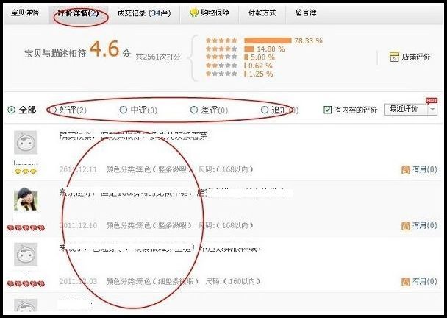Image resolution: width=447 pixels, height=318 pixels.
Task: Click first reviewer's gray default avatar
Action: pos(26,143)
